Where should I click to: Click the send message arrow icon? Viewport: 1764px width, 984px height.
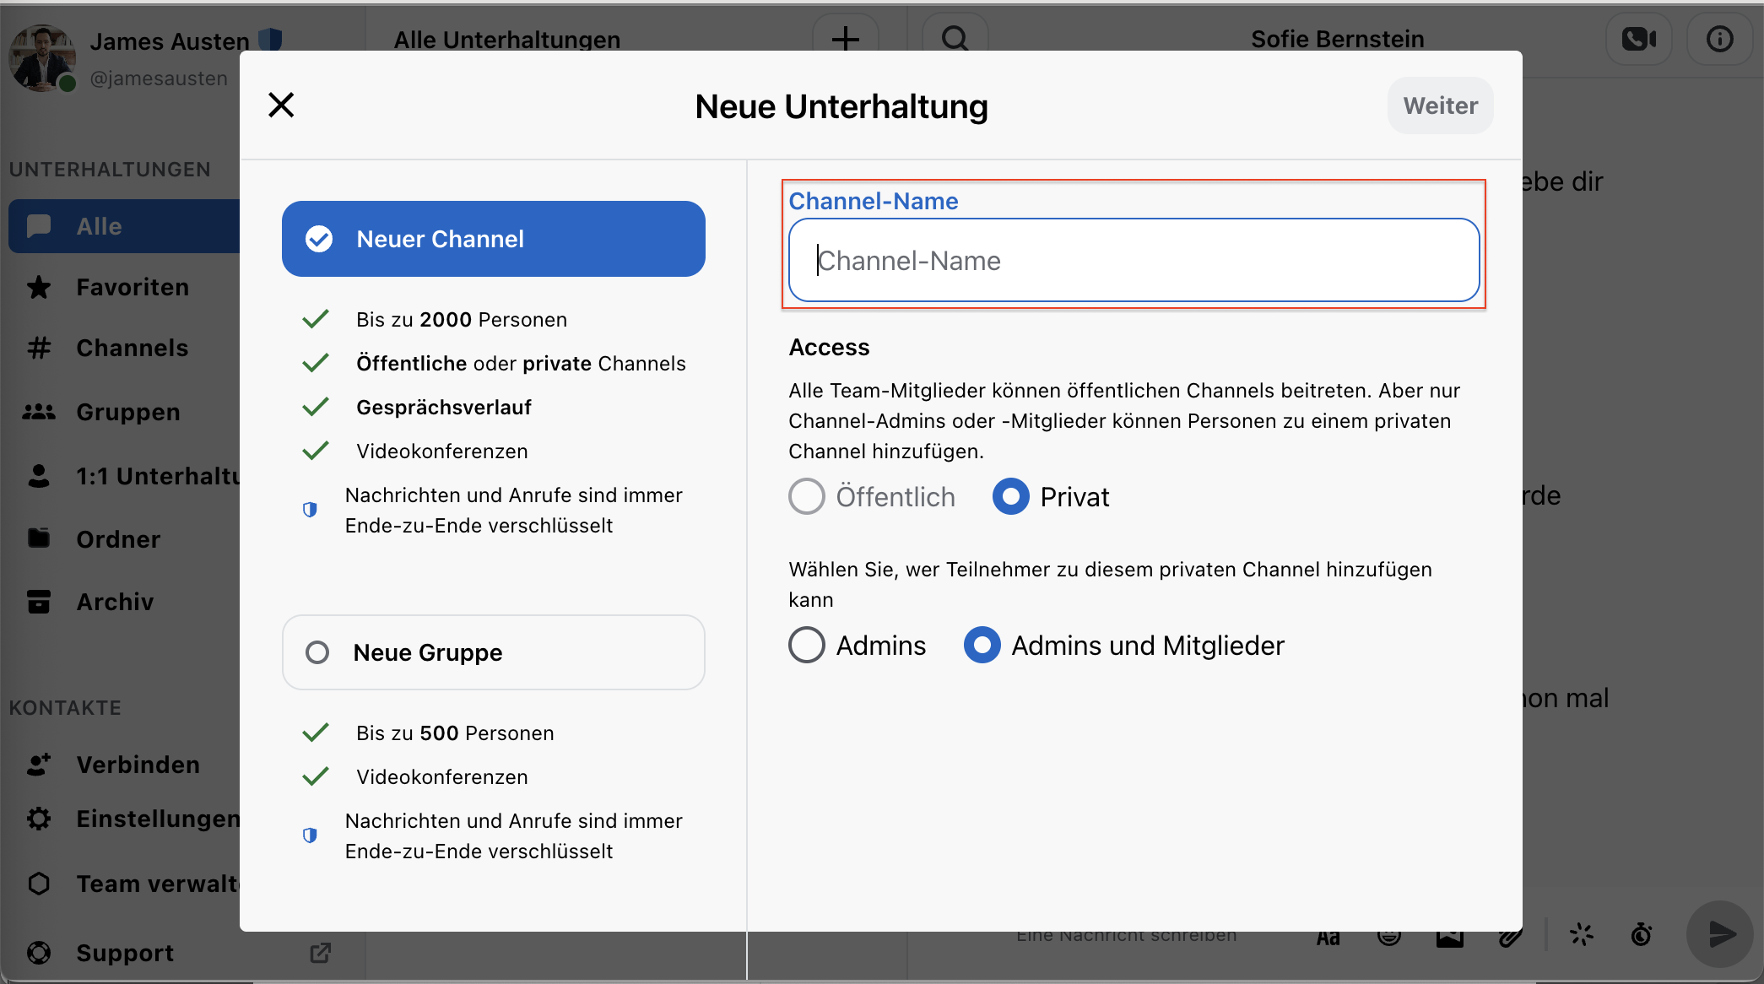1721,933
